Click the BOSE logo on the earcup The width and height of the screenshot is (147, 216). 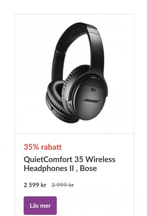coord(92,101)
